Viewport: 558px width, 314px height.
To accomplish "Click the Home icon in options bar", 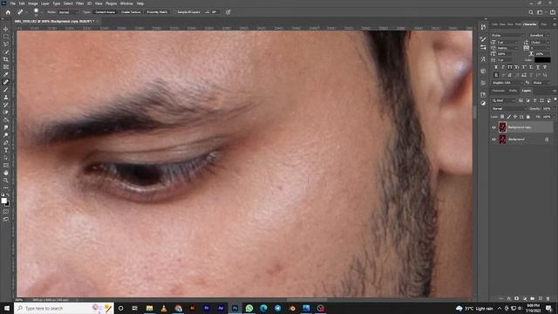I will 8,12.
